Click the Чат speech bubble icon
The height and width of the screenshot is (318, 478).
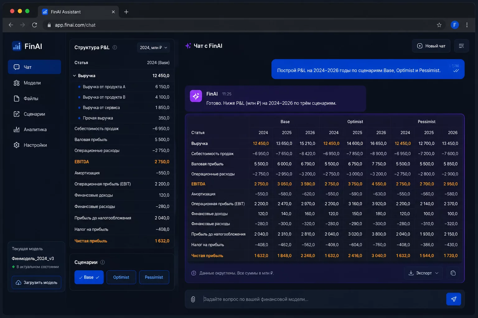(x=16, y=67)
